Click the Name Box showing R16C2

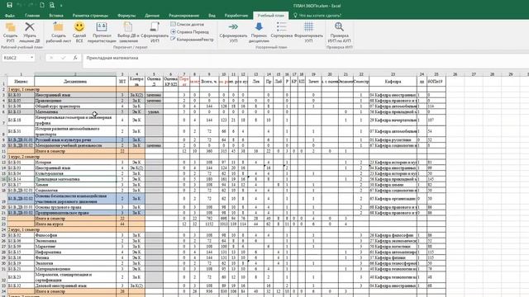tap(16, 58)
